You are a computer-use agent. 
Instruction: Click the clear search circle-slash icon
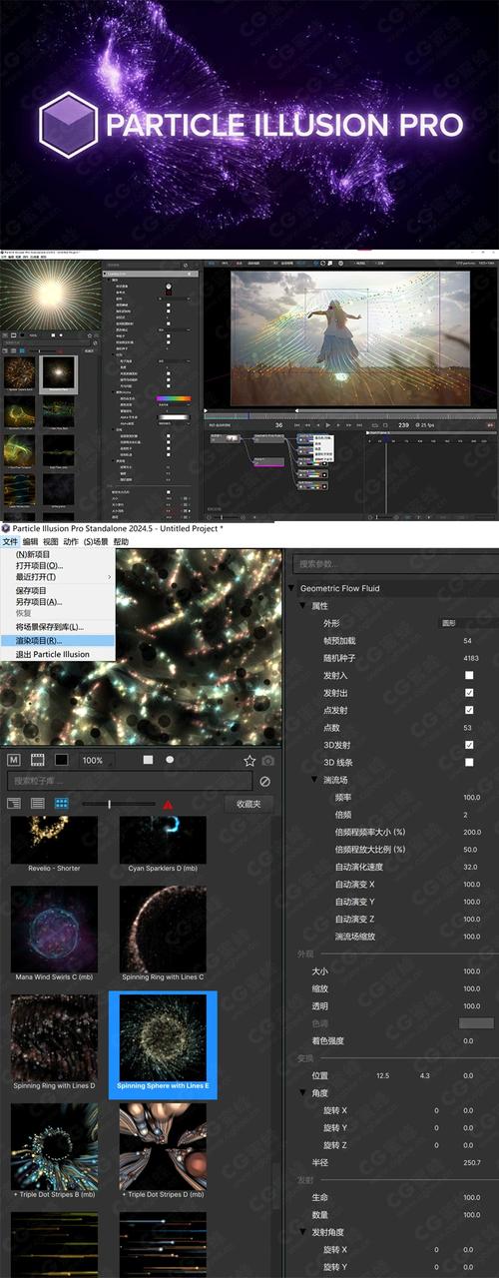[265, 781]
